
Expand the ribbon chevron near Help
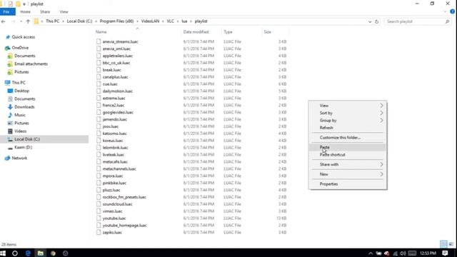[445, 11]
